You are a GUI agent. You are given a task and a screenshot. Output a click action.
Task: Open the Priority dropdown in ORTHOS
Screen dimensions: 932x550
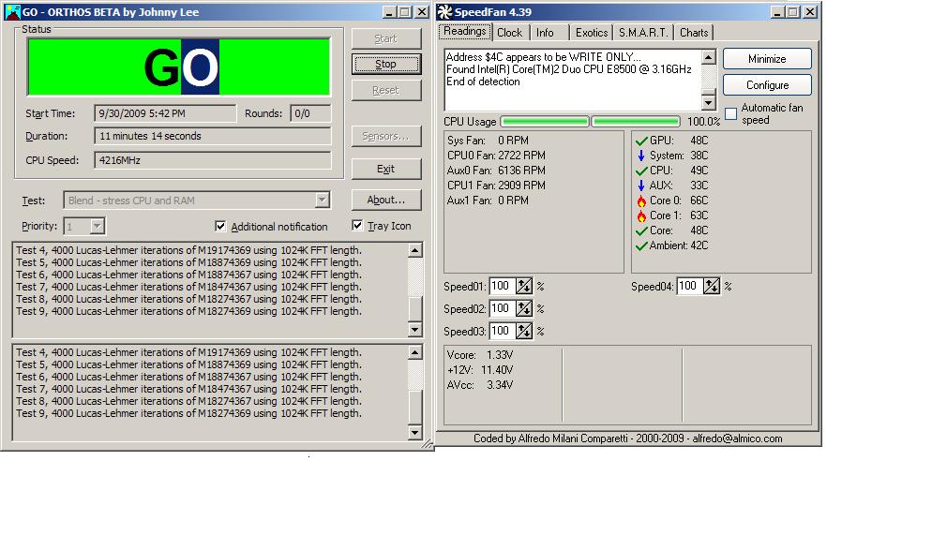[98, 226]
